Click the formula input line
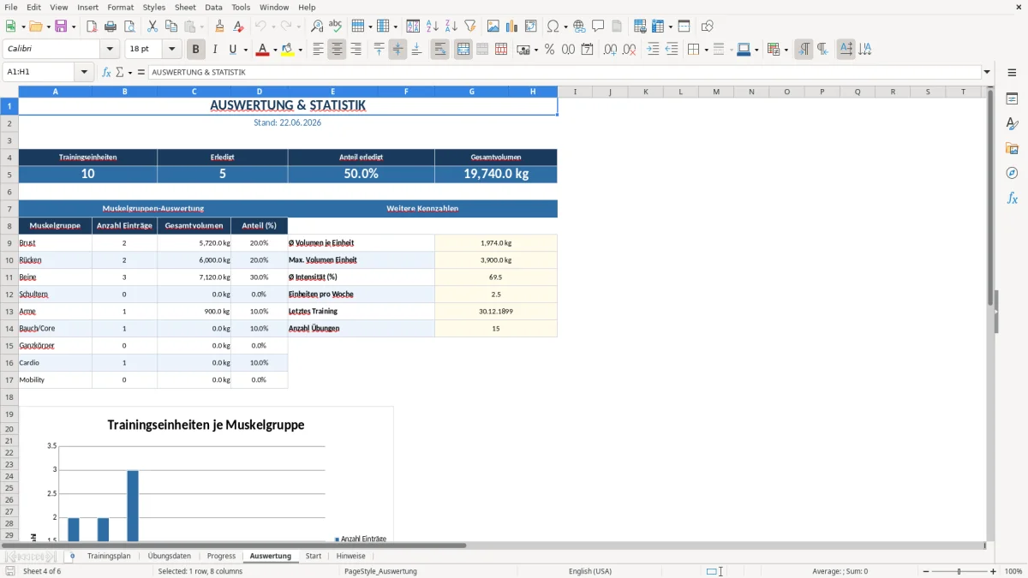The width and height of the screenshot is (1028, 578). [x=564, y=72]
